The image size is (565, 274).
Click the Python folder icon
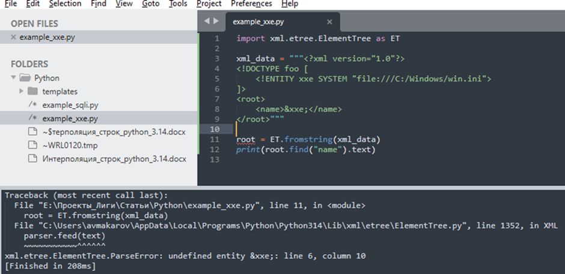25,78
